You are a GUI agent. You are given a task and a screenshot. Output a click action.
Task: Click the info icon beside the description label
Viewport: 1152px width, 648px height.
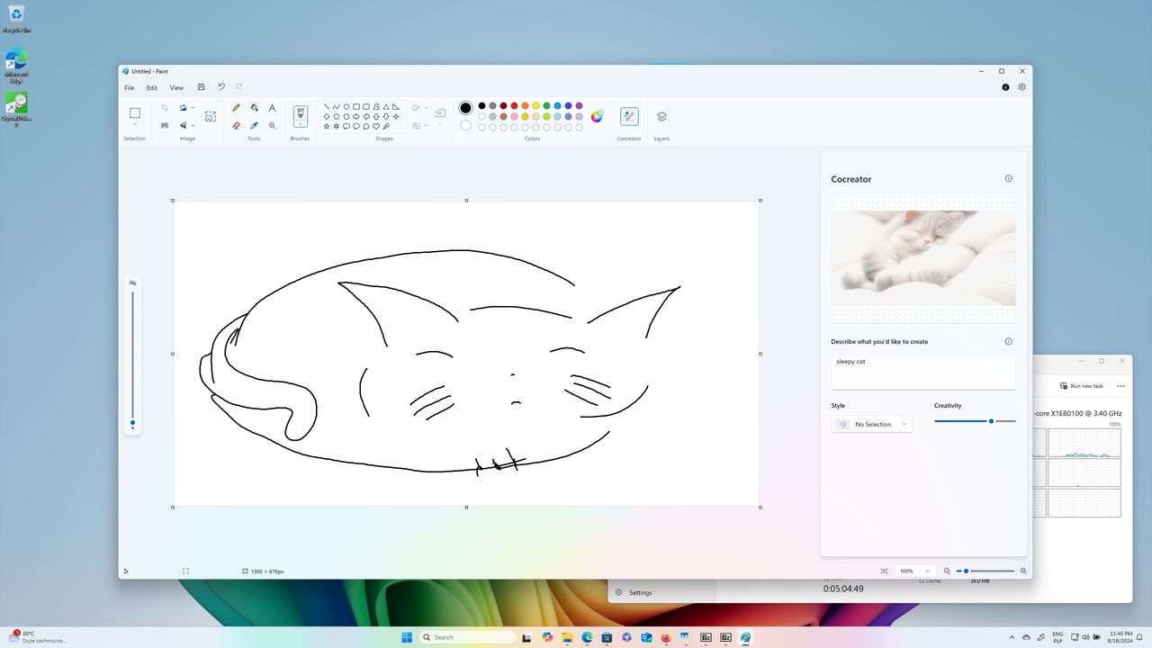(1008, 341)
